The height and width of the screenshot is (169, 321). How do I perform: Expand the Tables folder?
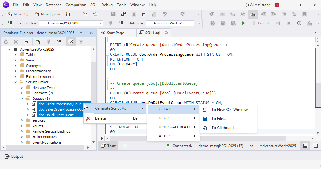point(15,55)
